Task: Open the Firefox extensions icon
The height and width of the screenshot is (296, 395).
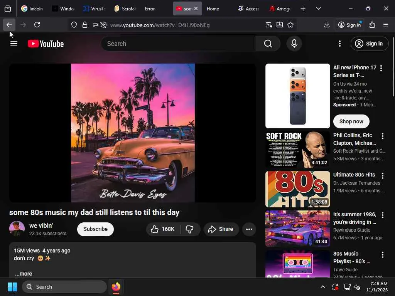Action: pyautogui.click(x=372, y=25)
